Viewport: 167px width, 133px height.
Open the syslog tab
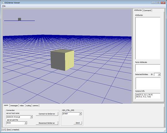pyautogui.click(x=28, y=106)
